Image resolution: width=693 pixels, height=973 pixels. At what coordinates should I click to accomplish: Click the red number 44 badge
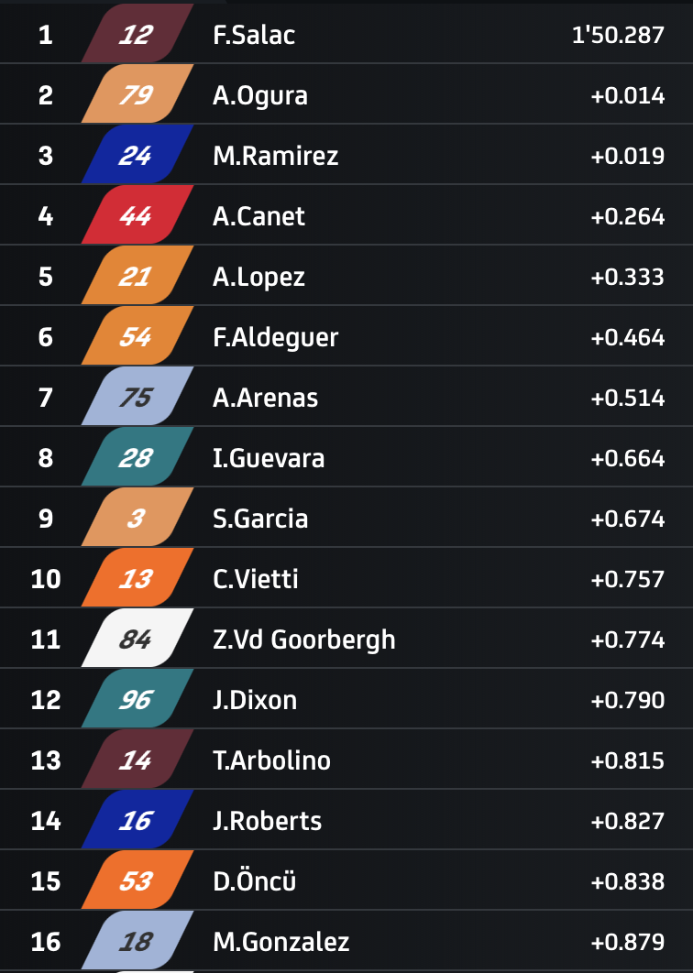[x=137, y=216]
